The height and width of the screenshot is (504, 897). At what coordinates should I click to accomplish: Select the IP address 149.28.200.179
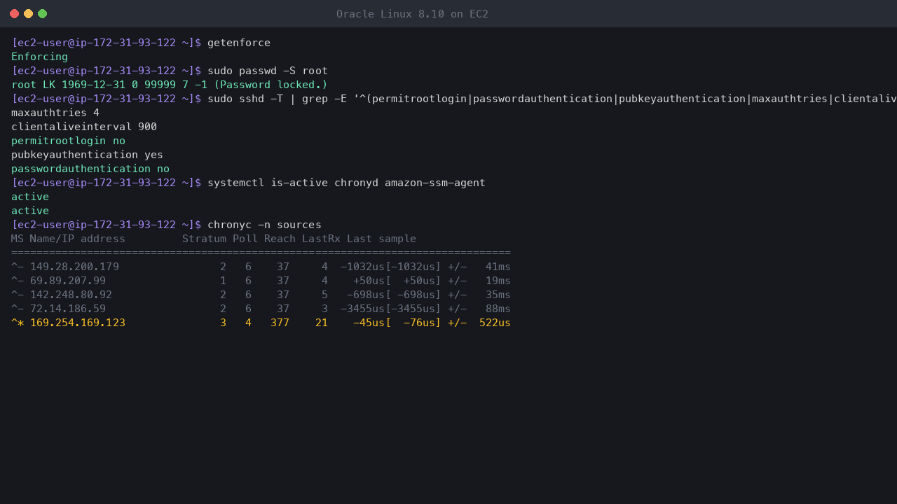[x=74, y=267]
